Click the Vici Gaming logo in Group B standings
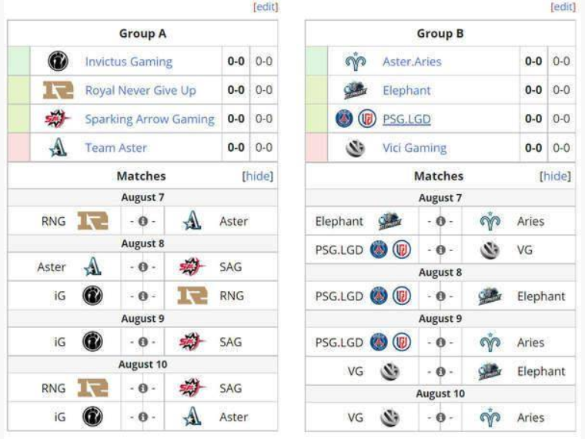 pos(355,148)
